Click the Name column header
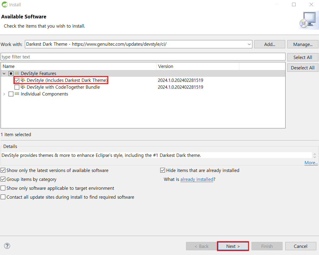 tap(78, 66)
